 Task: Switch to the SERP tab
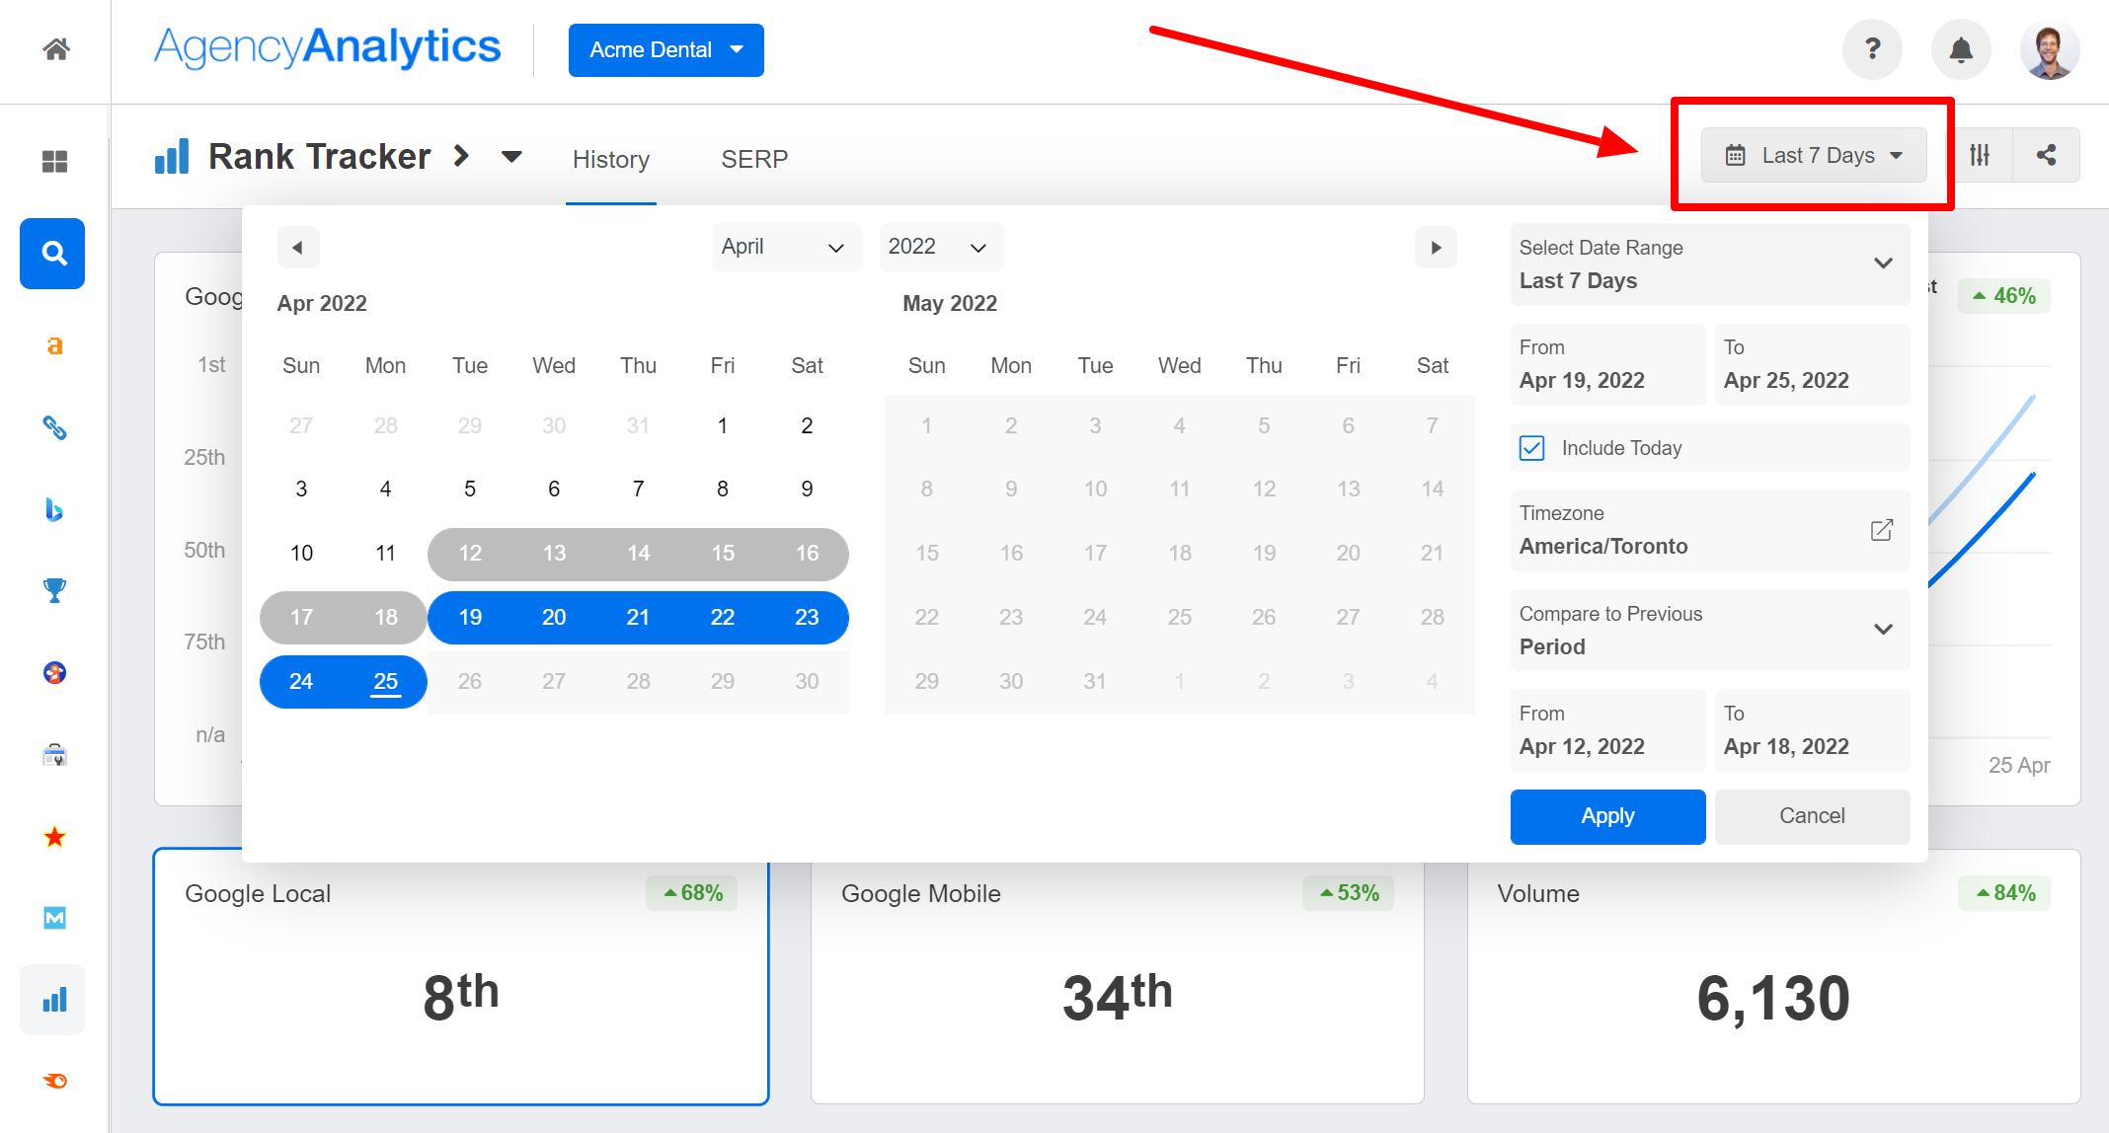pos(754,158)
